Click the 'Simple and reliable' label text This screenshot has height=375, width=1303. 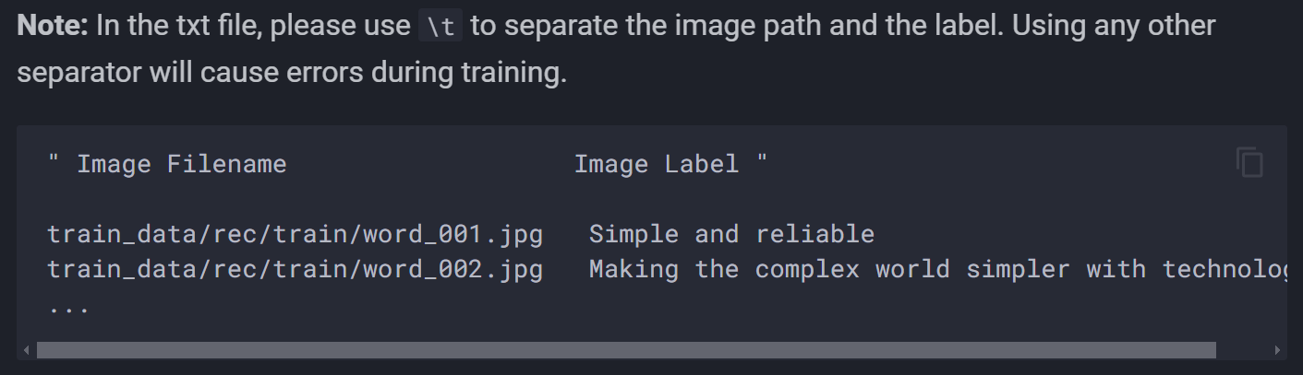[731, 234]
